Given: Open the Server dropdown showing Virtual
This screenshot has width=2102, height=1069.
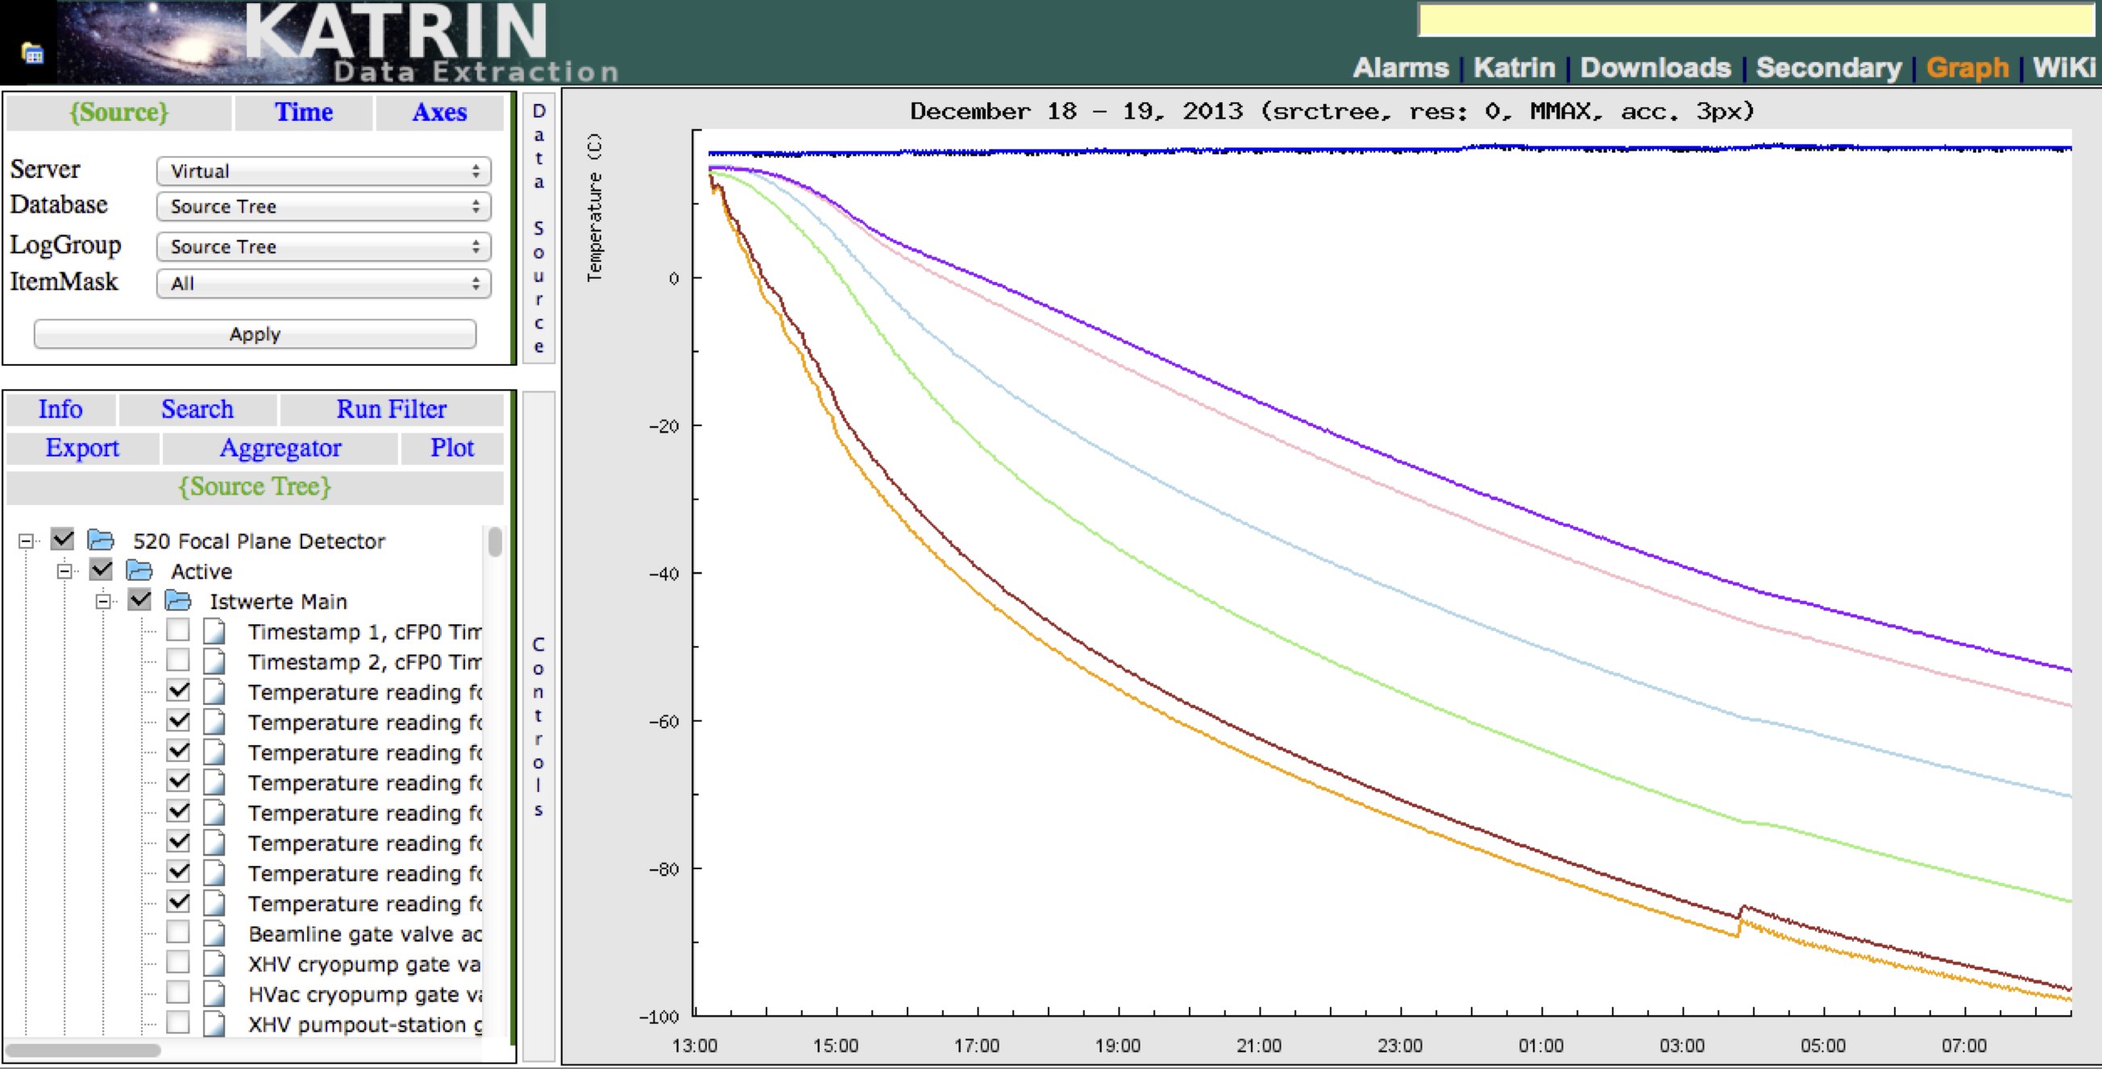Looking at the screenshot, I should point(323,172).
